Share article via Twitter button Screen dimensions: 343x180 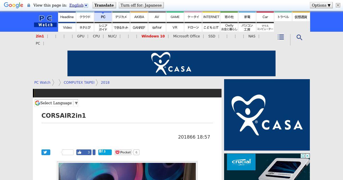46,152
